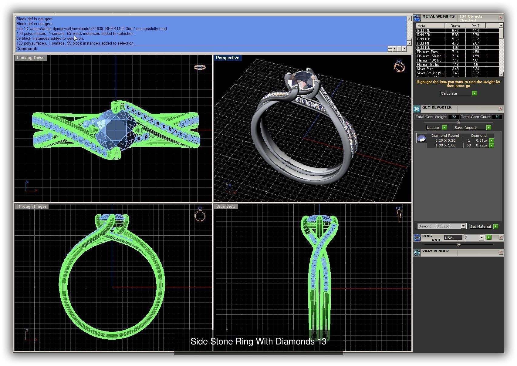Click the Metal Weights scale icon
Image resolution: width=517 pixels, height=366 pixels.
[417, 18]
